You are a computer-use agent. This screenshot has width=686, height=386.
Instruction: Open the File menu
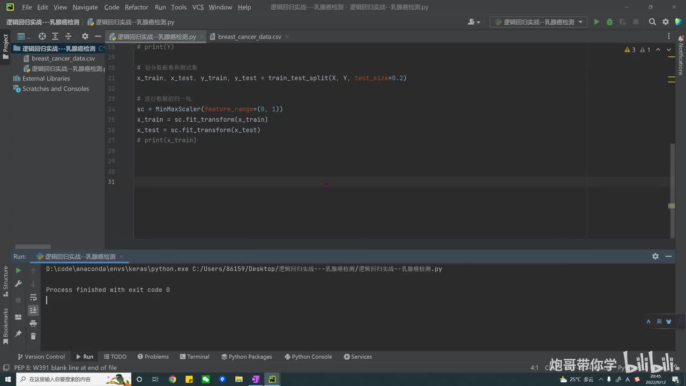(x=27, y=7)
